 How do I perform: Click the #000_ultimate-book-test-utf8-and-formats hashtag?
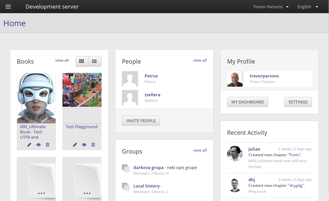[x=278, y=164]
